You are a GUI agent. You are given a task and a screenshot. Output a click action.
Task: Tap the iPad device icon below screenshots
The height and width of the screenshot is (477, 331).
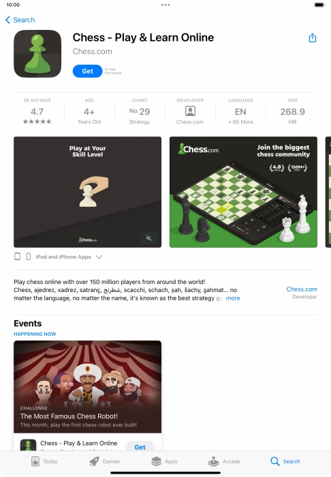pyautogui.click(x=17, y=257)
